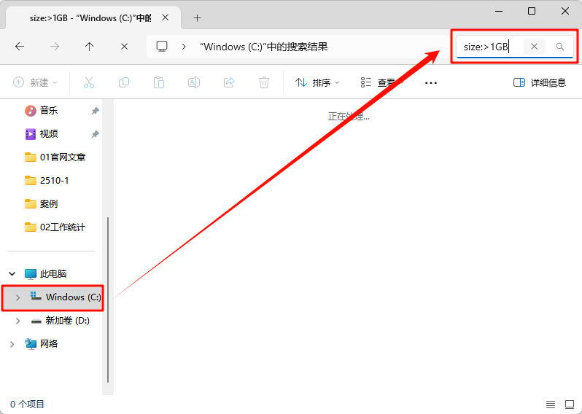
Task: Toggle the 详细信息 details pane
Action: tap(540, 82)
